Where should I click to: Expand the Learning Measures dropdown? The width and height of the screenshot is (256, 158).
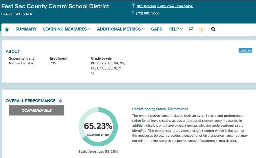click(67, 29)
